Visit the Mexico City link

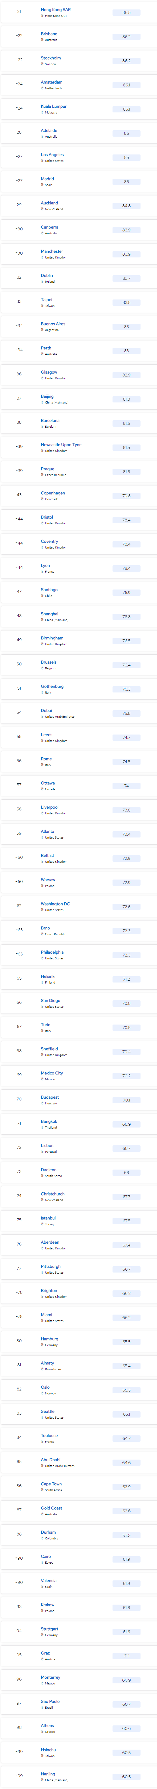52,1073
